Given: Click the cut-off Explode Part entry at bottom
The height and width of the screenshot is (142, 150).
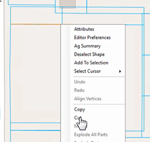Looking at the screenshot, I should coord(87,141).
